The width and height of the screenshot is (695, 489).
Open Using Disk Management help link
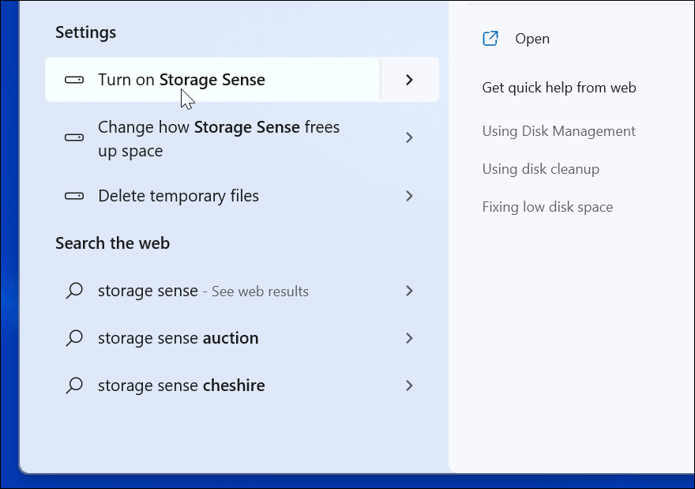(558, 131)
